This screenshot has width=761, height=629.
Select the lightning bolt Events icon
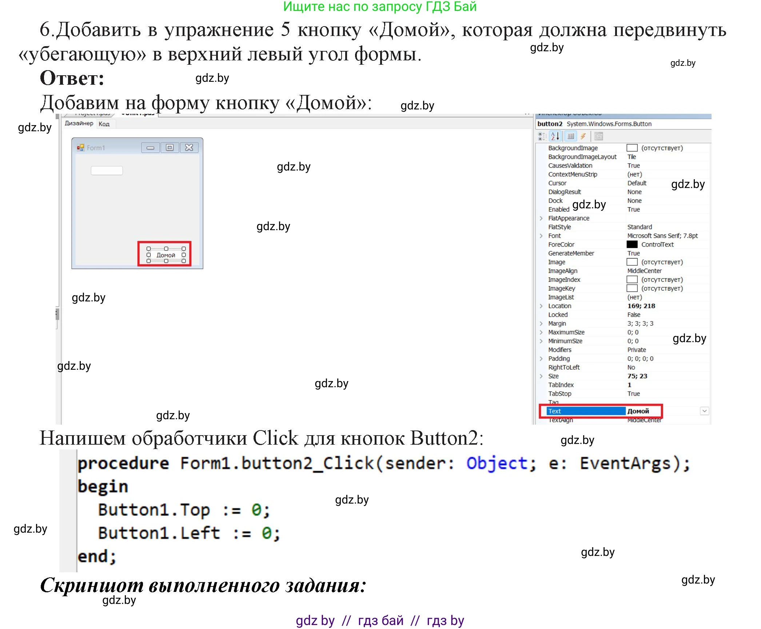pyautogui.click(x=583, y=137)
